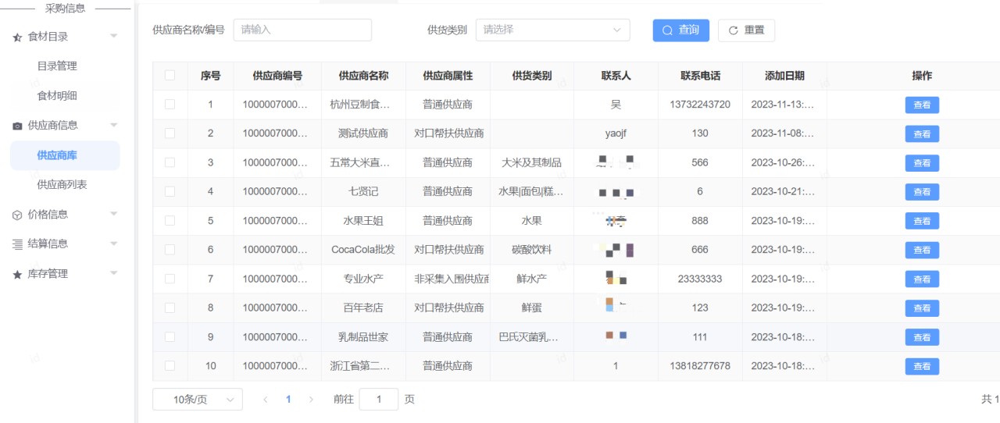This screenshot has width=1000, height=423.
Task: Click 查看 for 七贤记 row
Action: pos(922,192)
